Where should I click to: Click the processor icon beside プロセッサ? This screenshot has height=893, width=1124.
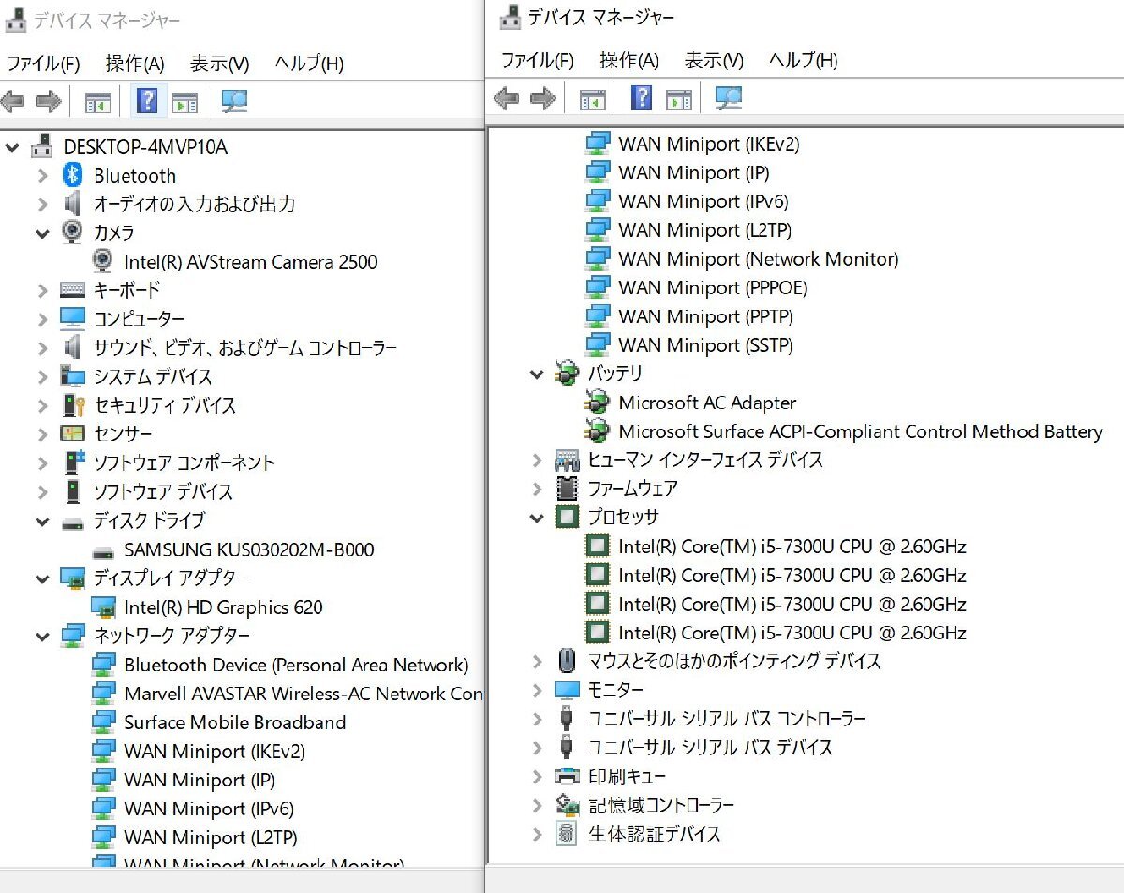click(567, 517)
